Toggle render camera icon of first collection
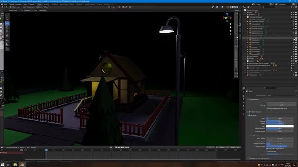The image size is (298, 167). (296, 13)
